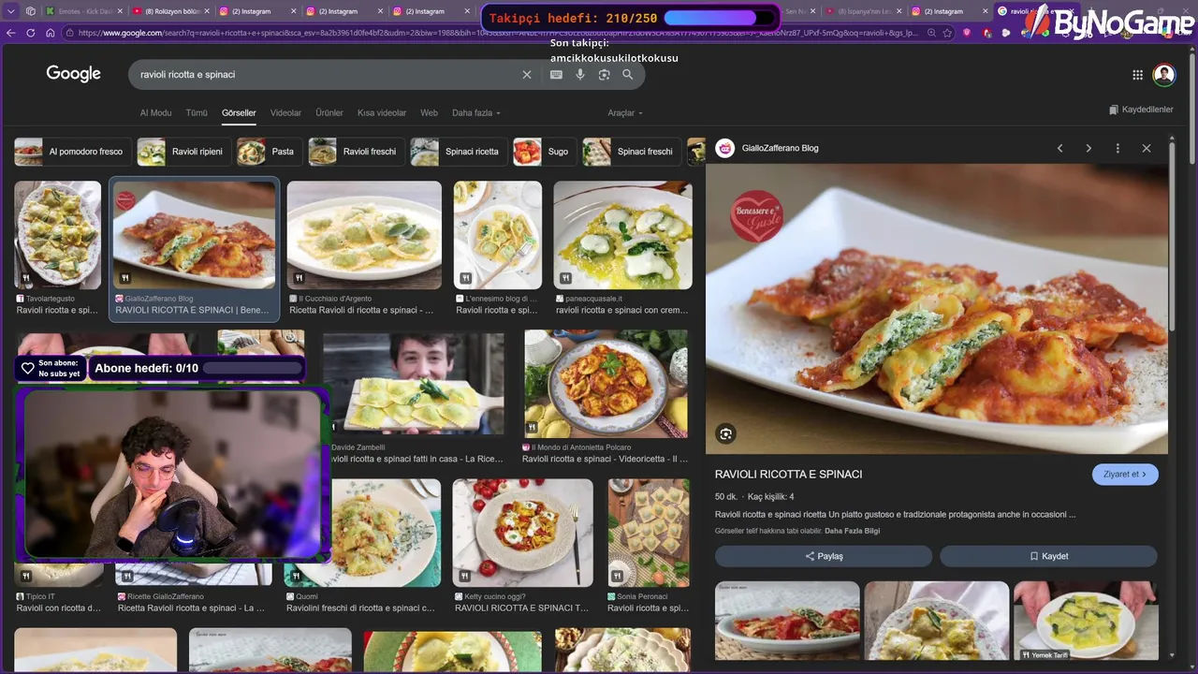The width and height of the screenshot is (1198, 674).
Task: Go back with browser back arrow
Action: click(x=11, y=33)
